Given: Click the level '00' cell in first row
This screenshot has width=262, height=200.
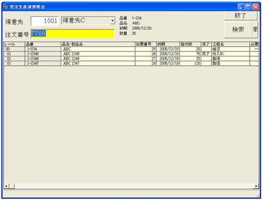Looking at the screenshot, I should (x=14, y=49).
